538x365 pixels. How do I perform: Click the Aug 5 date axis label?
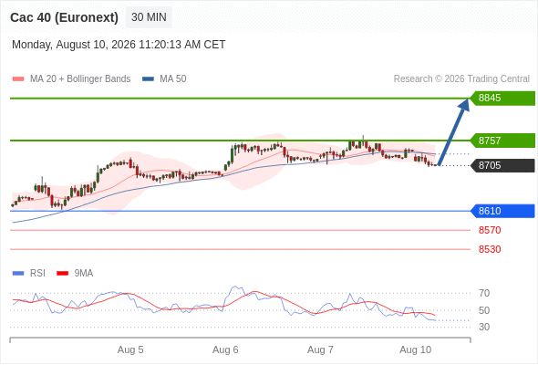click(130, 349)
